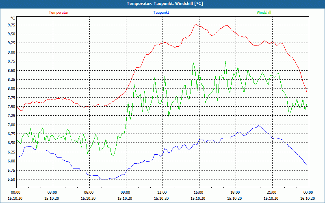Image resolution: width=325 pixels, height=203 pixels.
Task: Click the red temperature curve peak near 15:00
Action: pyautogui.click(x=195, y=24)
